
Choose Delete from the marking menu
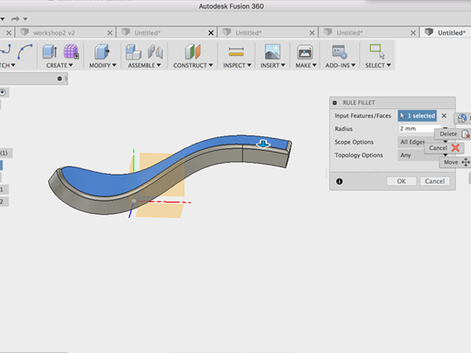(x=453, y=134)
